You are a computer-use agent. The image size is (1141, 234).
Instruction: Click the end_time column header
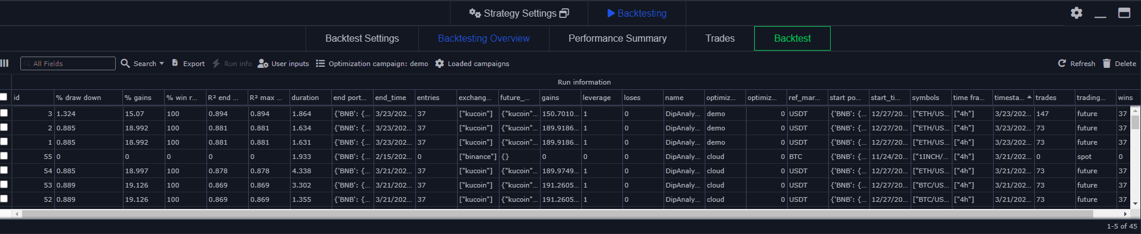click(x=394, y=98)
